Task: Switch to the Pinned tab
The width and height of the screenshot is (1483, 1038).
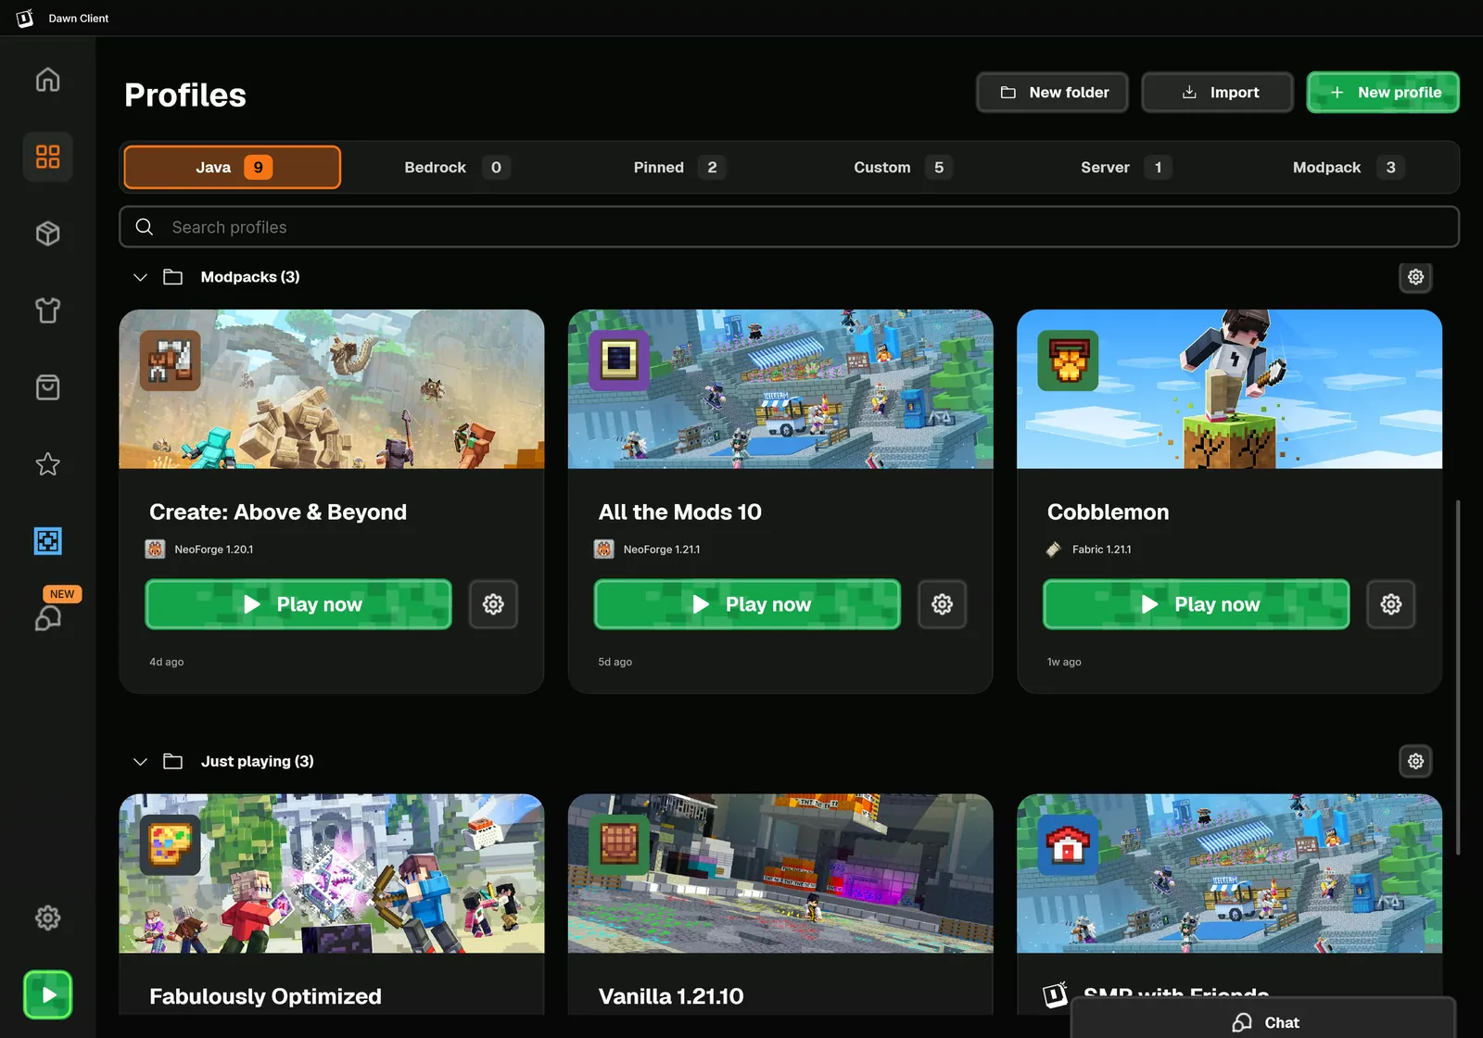Action: coord(679,168)
